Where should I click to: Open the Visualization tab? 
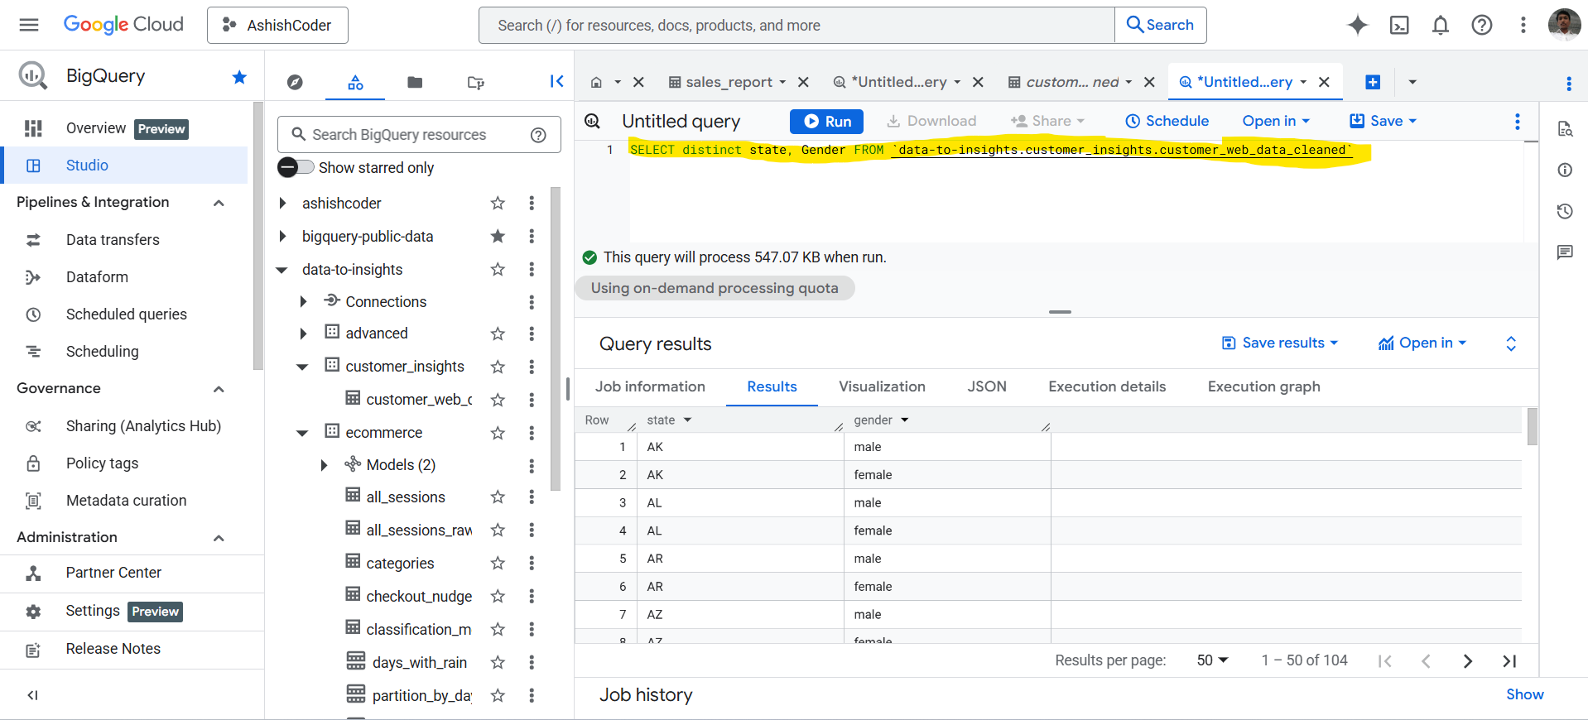coord(882,386)
